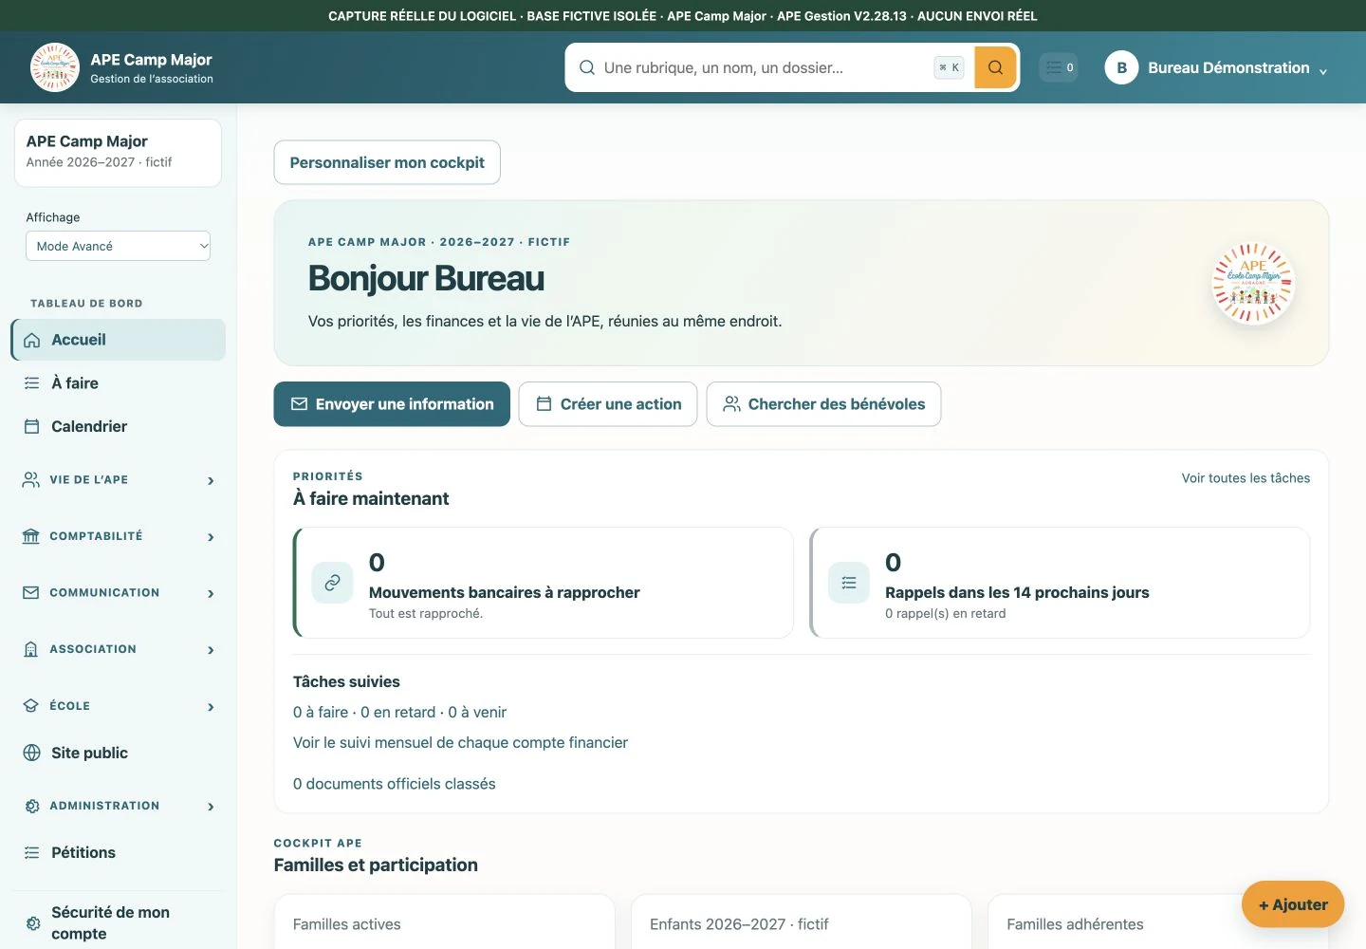Click the Bureau Démonstration avatar letter B
Image resolution: width=1366 pixels, height=949 pixels.
(1121, 67)
